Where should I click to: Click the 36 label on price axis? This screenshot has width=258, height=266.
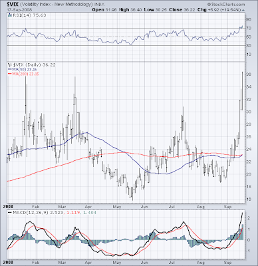pos(249,74)
